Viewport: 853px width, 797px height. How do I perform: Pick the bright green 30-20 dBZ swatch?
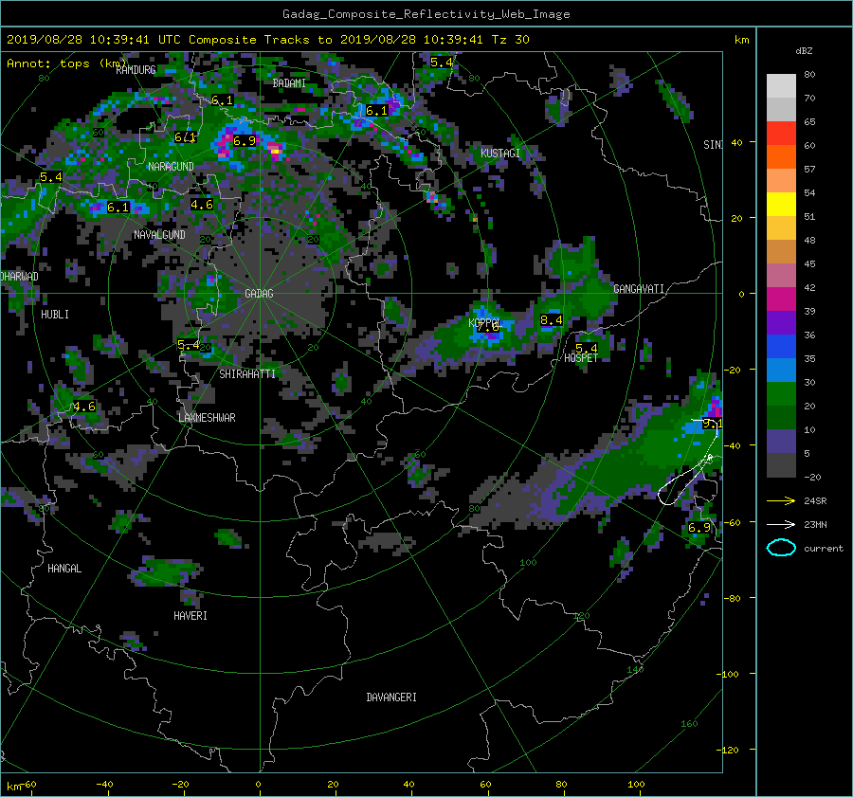pyautogui.click(x=781, y=394)
